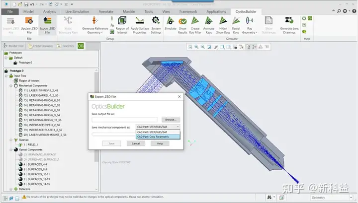Click command search magnifier icon
358x203 pixels.
(x=339, y=11)
